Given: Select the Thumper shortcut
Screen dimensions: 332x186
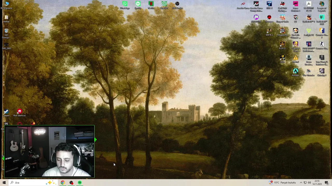Looking at the screenshot, I should (x=269, y=19).
